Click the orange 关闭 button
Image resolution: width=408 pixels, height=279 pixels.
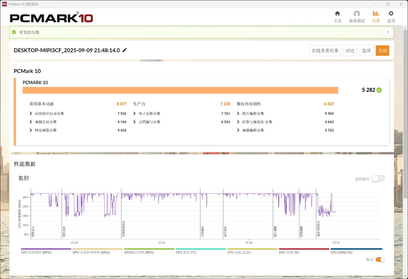point(382,50)
